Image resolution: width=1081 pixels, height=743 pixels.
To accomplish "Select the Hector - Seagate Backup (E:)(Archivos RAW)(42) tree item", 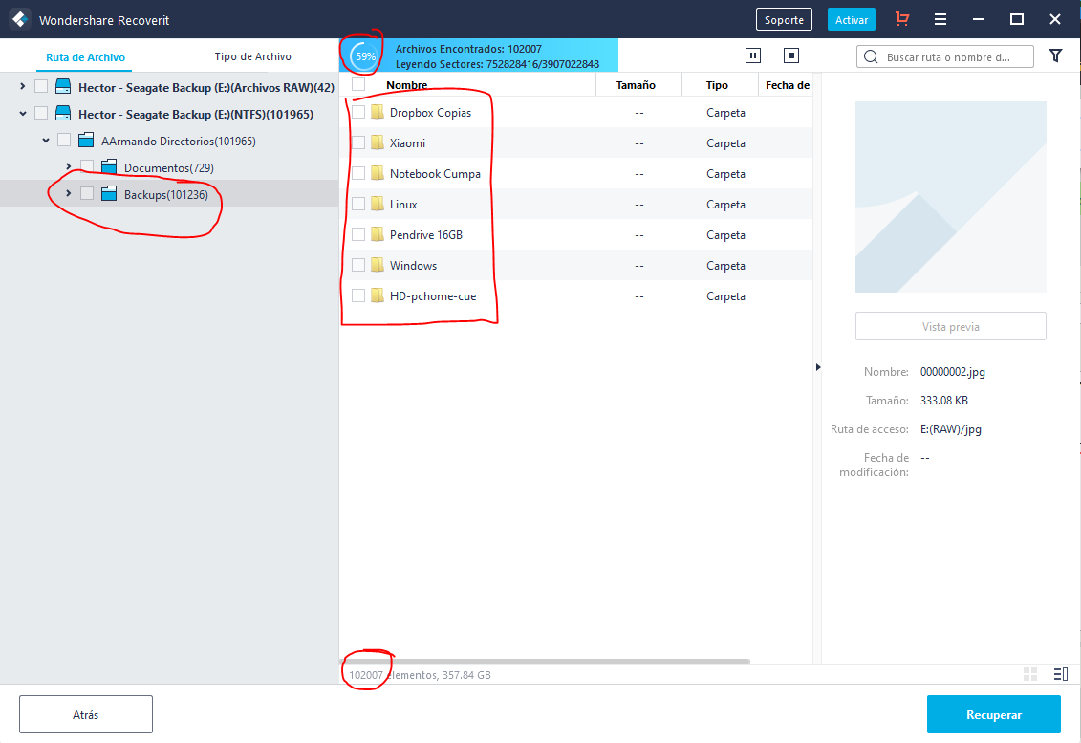I will pyautogui.click(x=206, y=87).
